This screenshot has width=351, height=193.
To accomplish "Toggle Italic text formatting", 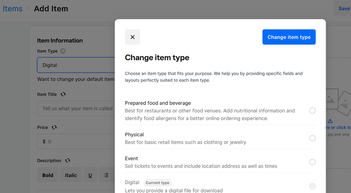I will 71,175.
